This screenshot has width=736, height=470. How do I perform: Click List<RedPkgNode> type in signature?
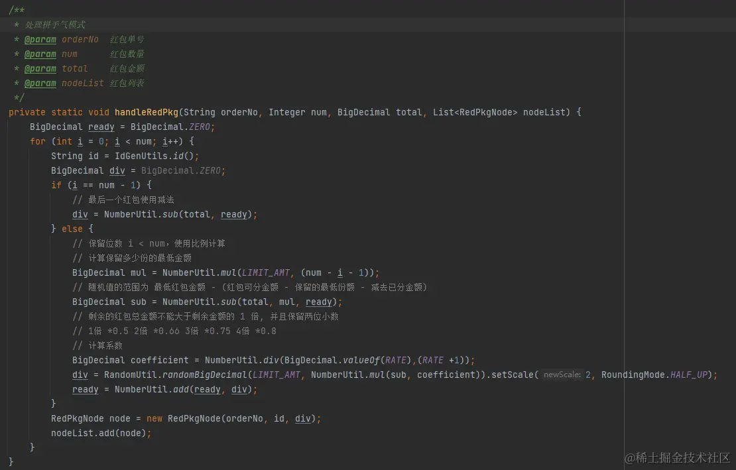point(475,112)
